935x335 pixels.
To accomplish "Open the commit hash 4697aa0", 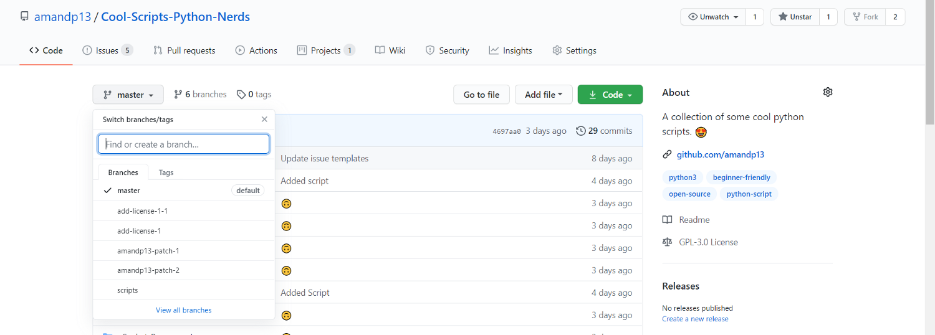I will coord(507,131).
